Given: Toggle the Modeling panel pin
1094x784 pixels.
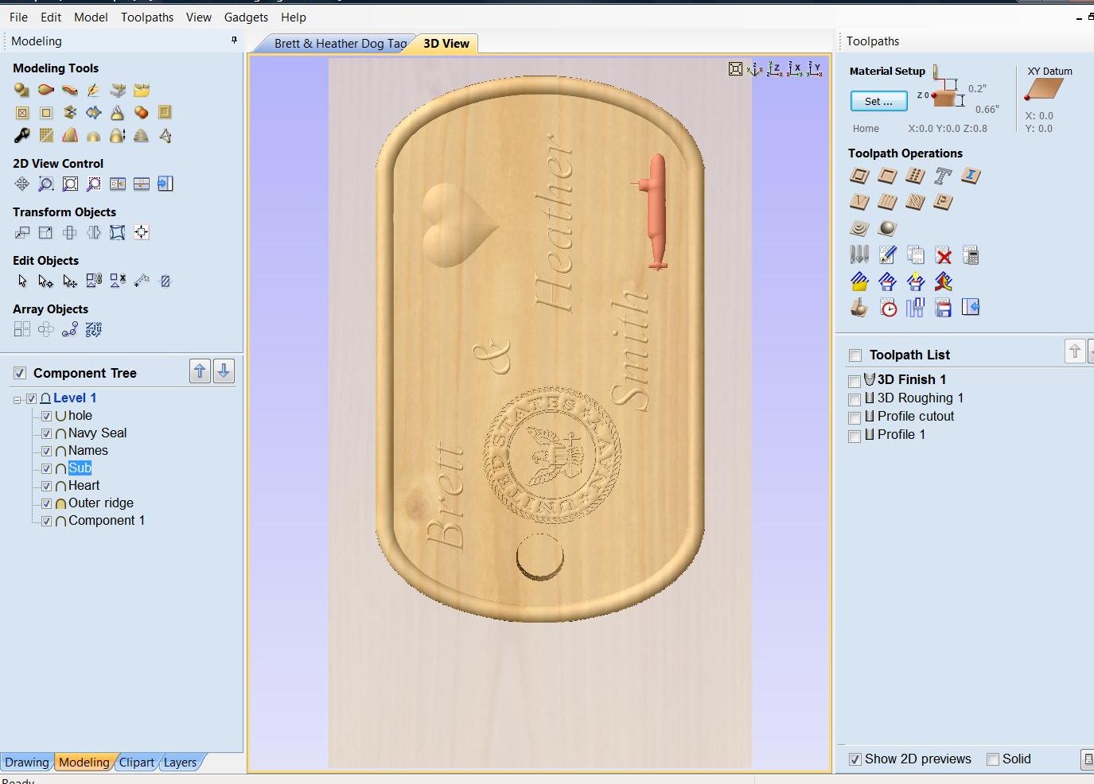Looking at the screenshot, I should point(234,40).
